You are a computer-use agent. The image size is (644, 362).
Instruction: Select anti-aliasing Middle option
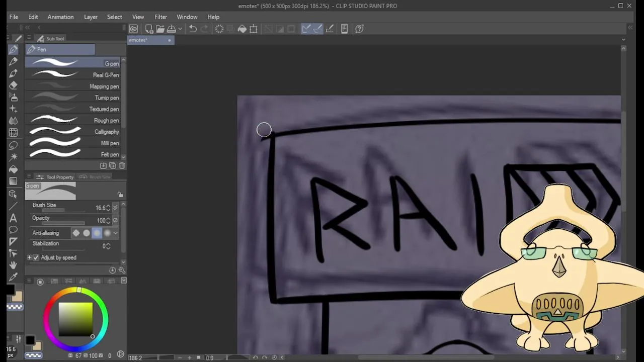97,233
